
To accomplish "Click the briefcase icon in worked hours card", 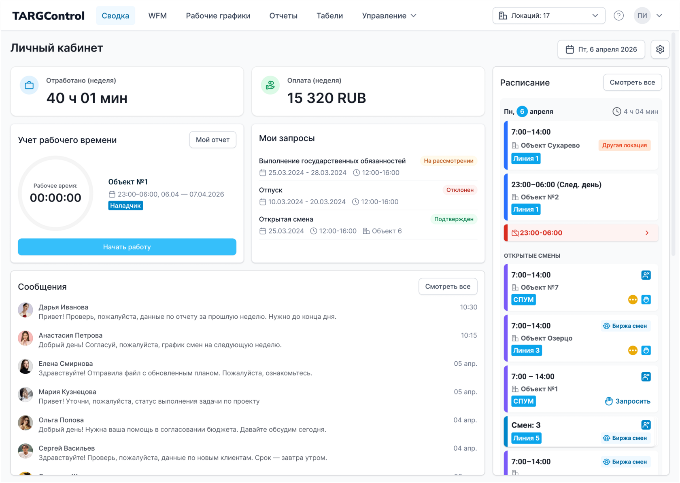I will pyautogui.click(x=29, y=85).
